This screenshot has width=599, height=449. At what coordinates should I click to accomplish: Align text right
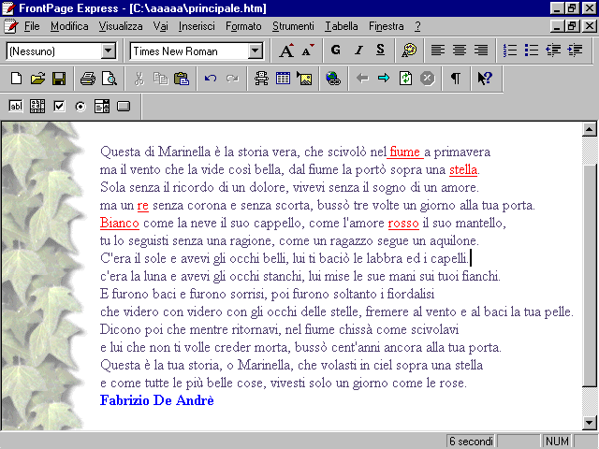481,51
